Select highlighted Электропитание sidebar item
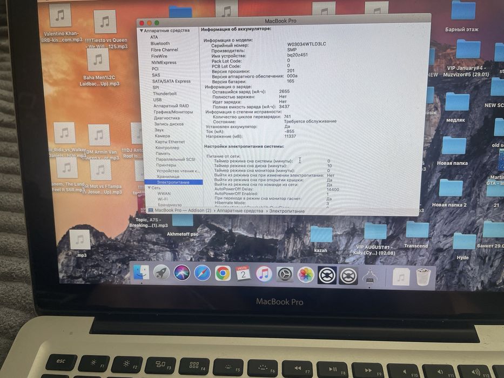This screenshot has height=378, width=504. click(173, 183)
